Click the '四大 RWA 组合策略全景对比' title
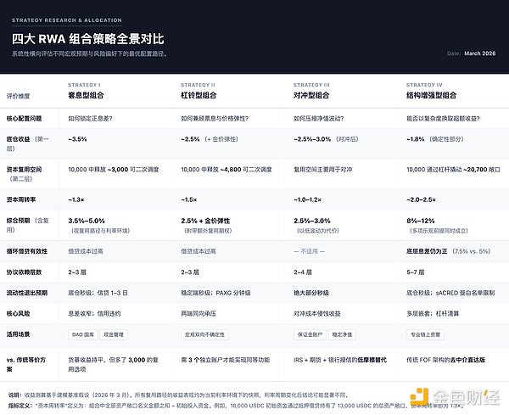 88,39
